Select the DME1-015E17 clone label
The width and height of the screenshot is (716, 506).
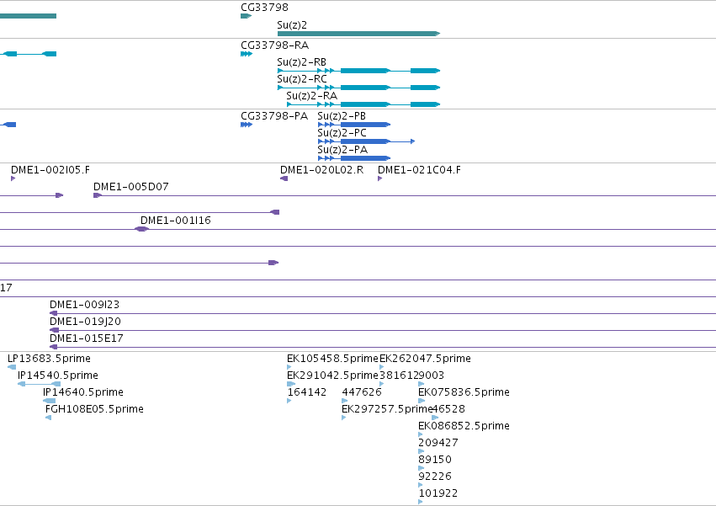point(87,338)
